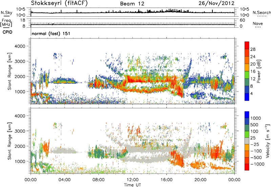Click the 'Freq. [MHz]' axis label
The width and height of the screenshot is (271, 187).
tap(6, 23)
